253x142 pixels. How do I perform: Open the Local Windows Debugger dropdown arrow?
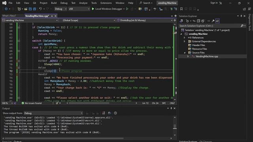tap(124, 9)
